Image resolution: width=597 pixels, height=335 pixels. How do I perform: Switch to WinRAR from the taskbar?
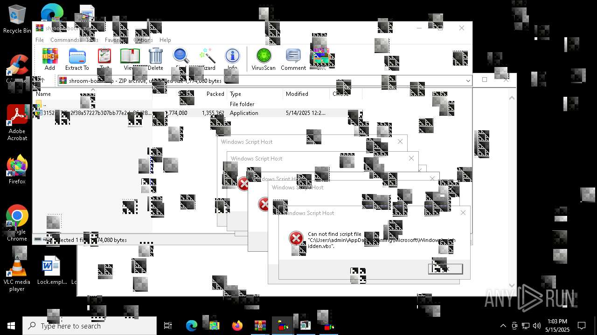260,326
